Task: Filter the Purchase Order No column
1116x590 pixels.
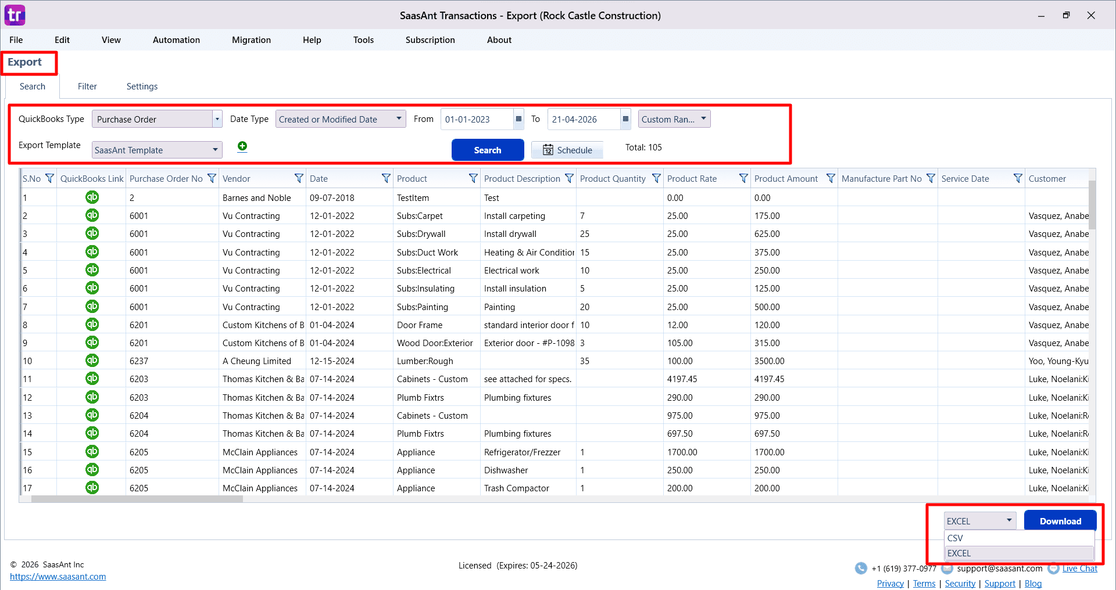Action: tap(212, 178)
